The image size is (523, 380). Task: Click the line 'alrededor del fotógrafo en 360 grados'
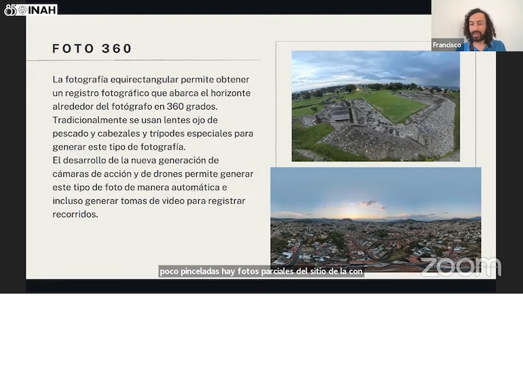click(x=135, y=106)
